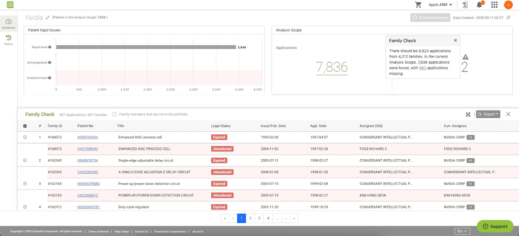Open patent US6087875A
519x236 pixels.
point(88,161)
